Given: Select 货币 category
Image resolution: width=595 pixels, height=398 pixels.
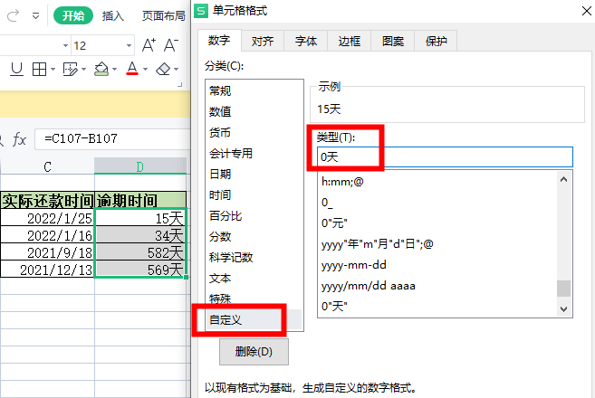Looking at the screenshot, I should coord(254,133).
